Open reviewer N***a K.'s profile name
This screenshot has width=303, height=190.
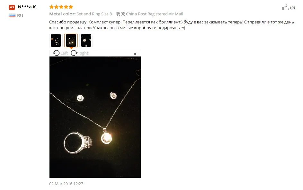click(27, 7)
